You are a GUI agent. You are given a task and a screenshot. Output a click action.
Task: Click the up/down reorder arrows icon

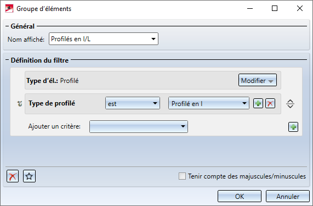click(290, 104)
